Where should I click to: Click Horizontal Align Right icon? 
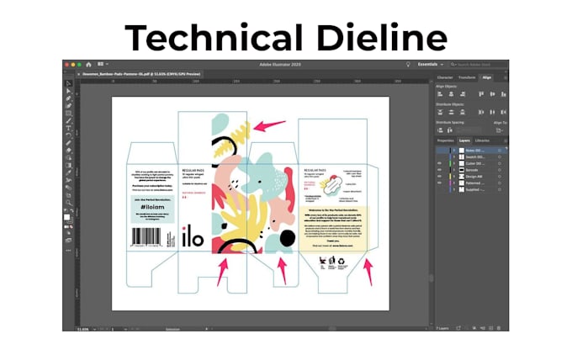tap(463, 94)
